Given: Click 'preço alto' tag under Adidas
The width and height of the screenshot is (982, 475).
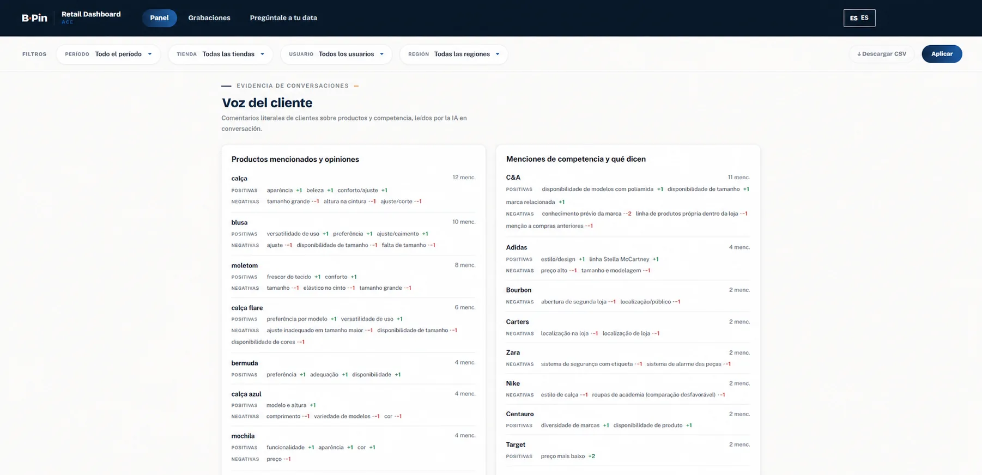Looking at the screenshot, I should point(554,271).
